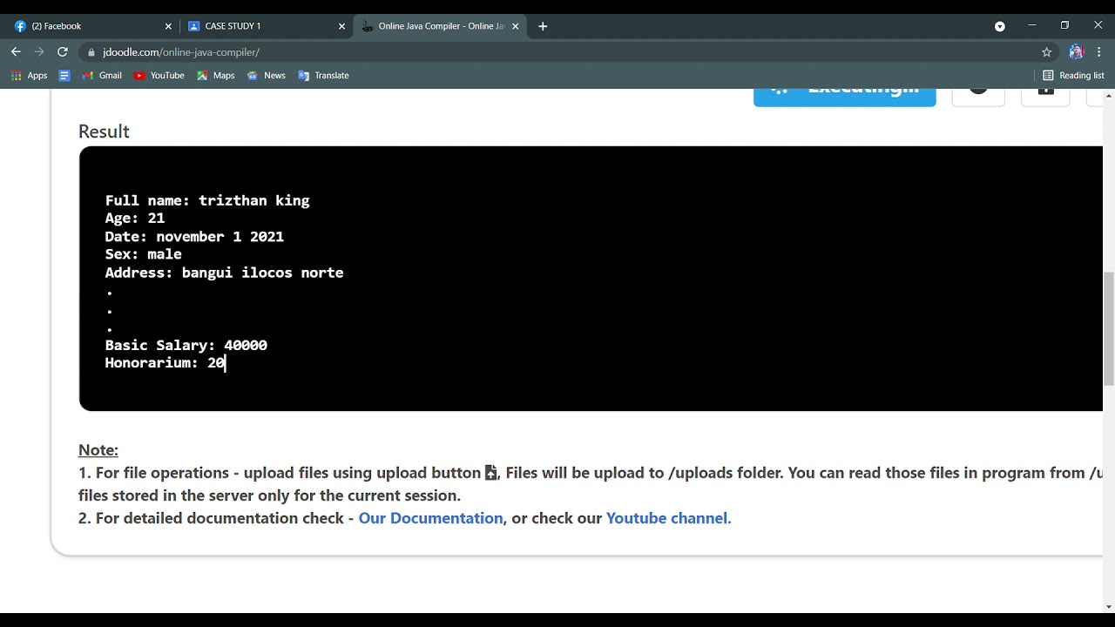The height and width of the screenshot is (627, 1115).
Task: Click the tab search dropdown circle
Action: click(1000, 26)
